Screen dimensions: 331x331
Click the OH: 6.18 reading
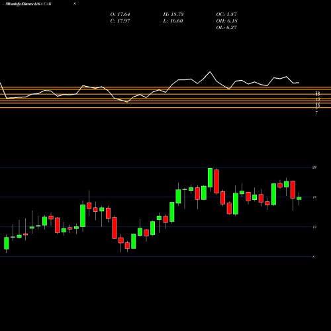point(226,21)
